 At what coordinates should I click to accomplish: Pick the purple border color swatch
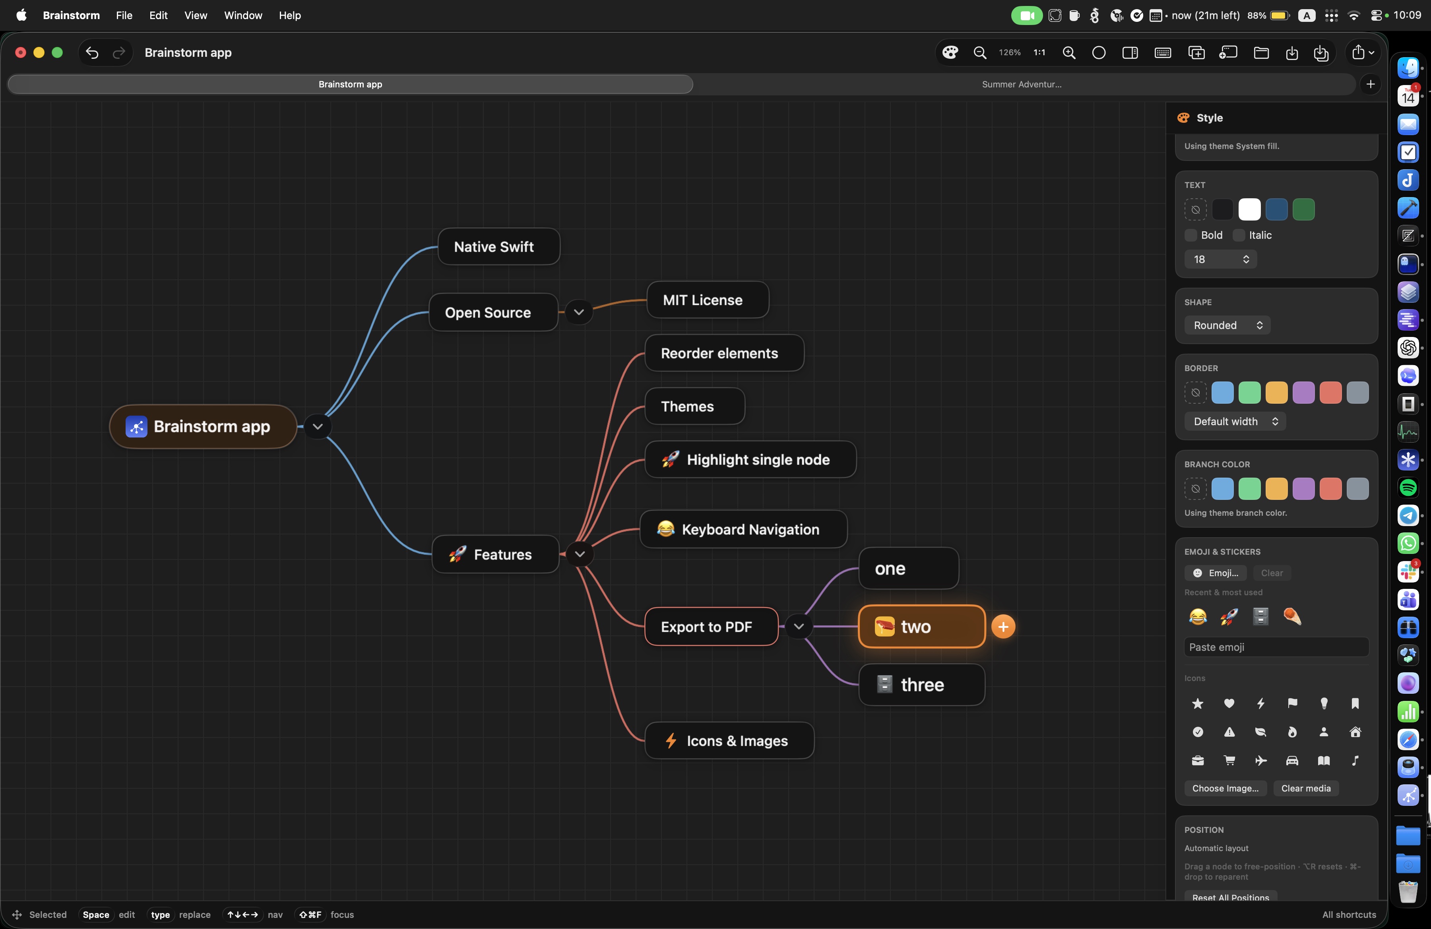1303,393
